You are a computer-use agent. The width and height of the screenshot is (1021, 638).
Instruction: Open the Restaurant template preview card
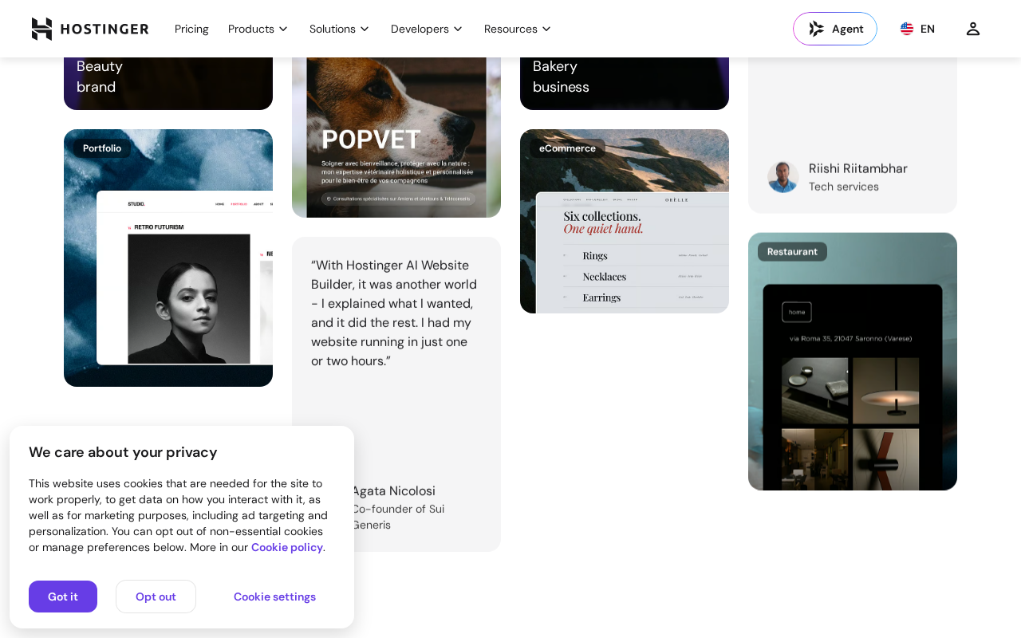click(x=853, y=361)
